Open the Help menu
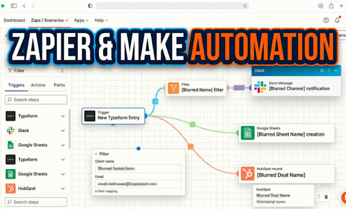This screenshot has height=209, width=346. 101,20
